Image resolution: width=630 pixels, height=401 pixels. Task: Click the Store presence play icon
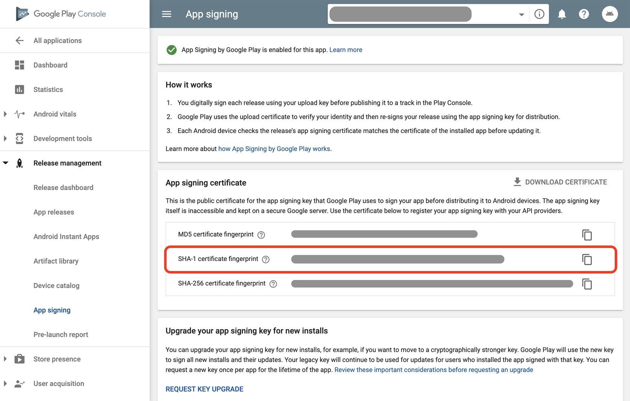pyautogui.click(x=19, y=359)
